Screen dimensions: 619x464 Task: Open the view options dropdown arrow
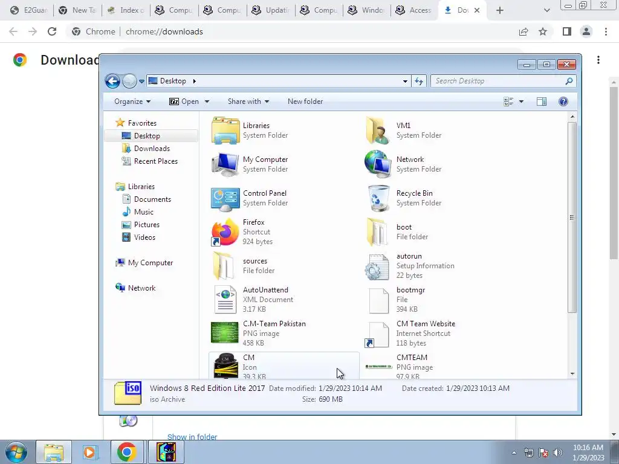(521, 101)
